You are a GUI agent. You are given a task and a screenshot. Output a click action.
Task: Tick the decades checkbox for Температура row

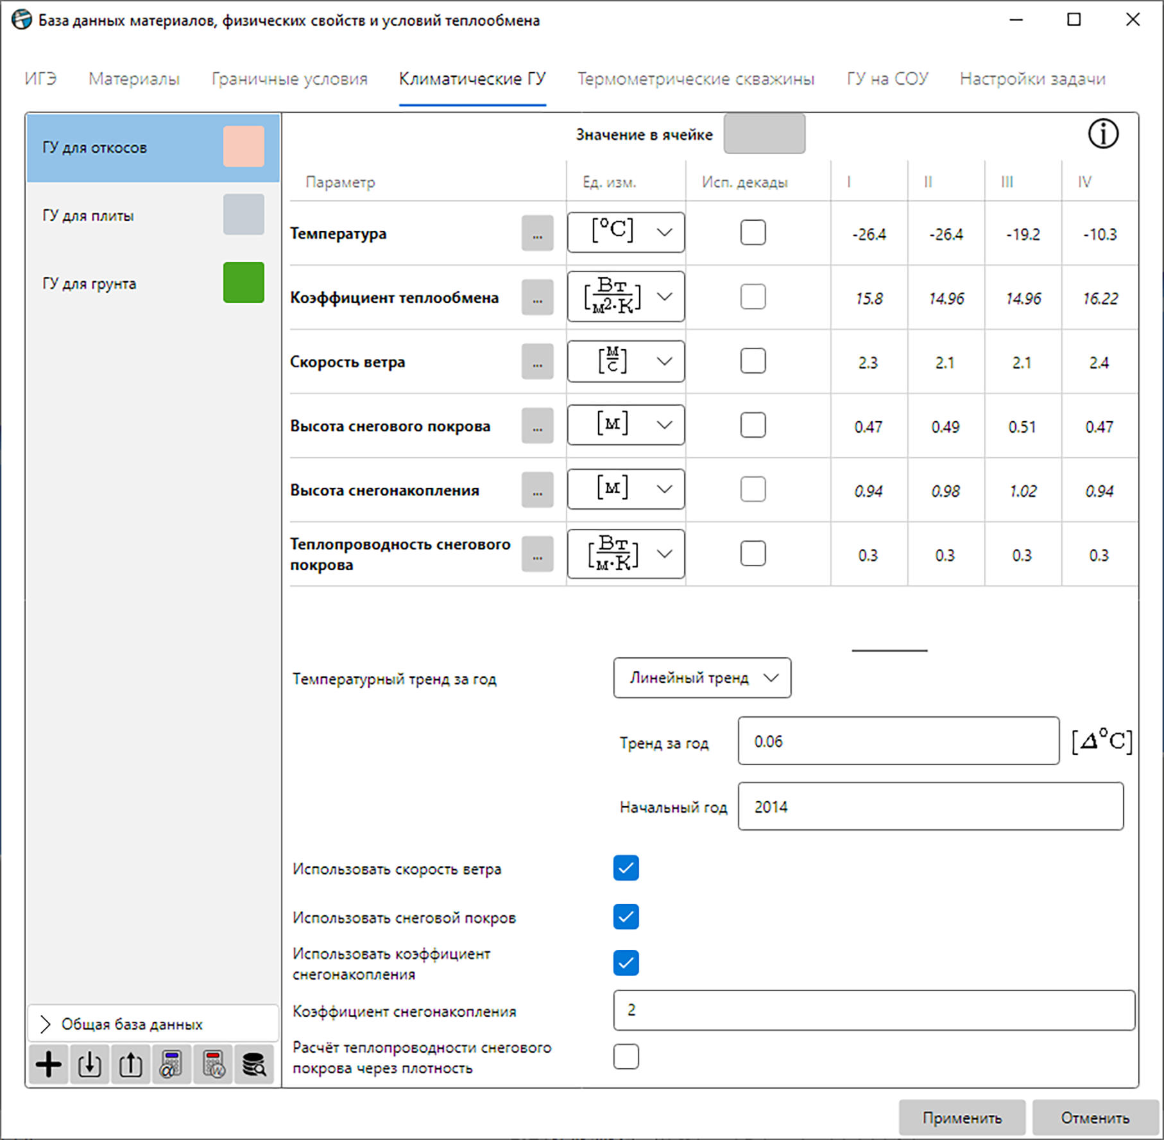[753, 232]
